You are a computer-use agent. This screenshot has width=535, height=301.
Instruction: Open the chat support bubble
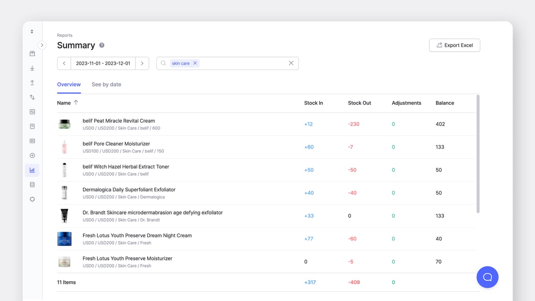(x=487, y=277)
